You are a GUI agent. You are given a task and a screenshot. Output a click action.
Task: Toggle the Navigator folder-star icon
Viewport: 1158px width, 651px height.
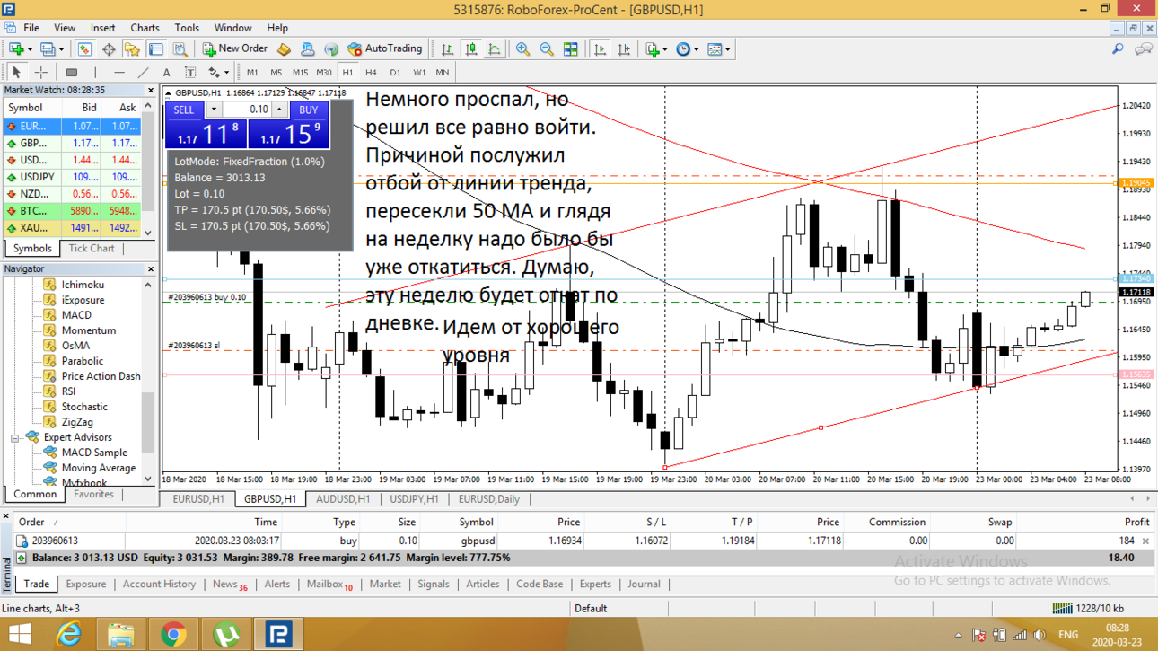click(132, 49)
